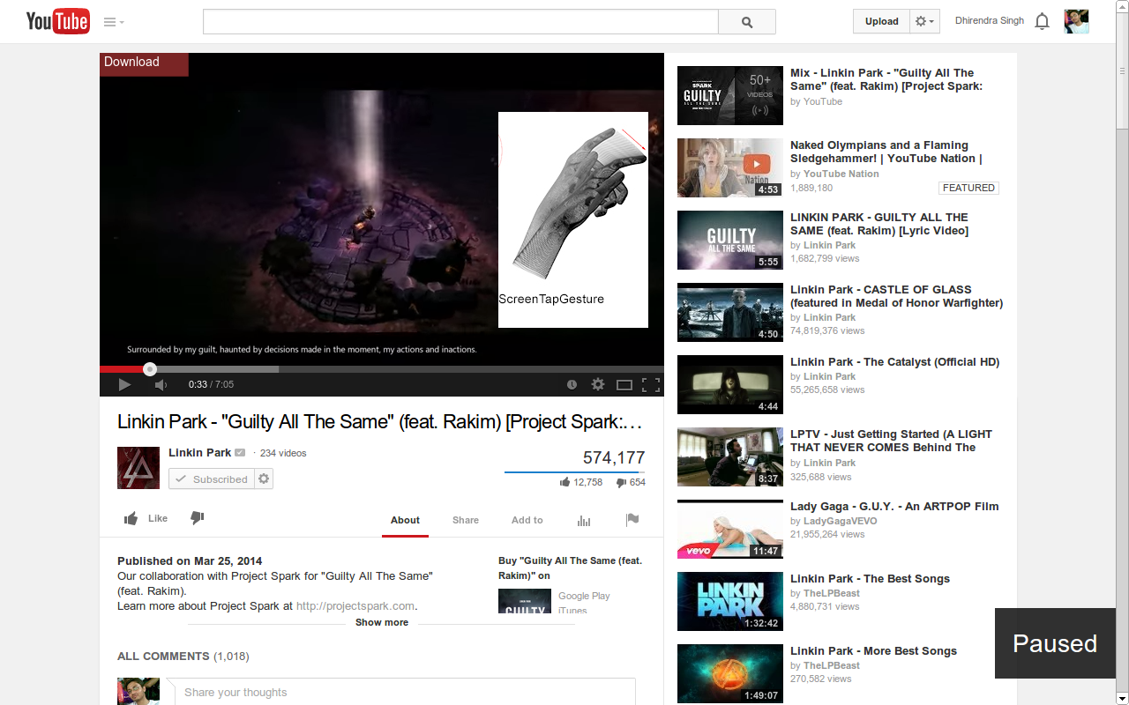Report the video with the flag icon

[x=632, y=519]
